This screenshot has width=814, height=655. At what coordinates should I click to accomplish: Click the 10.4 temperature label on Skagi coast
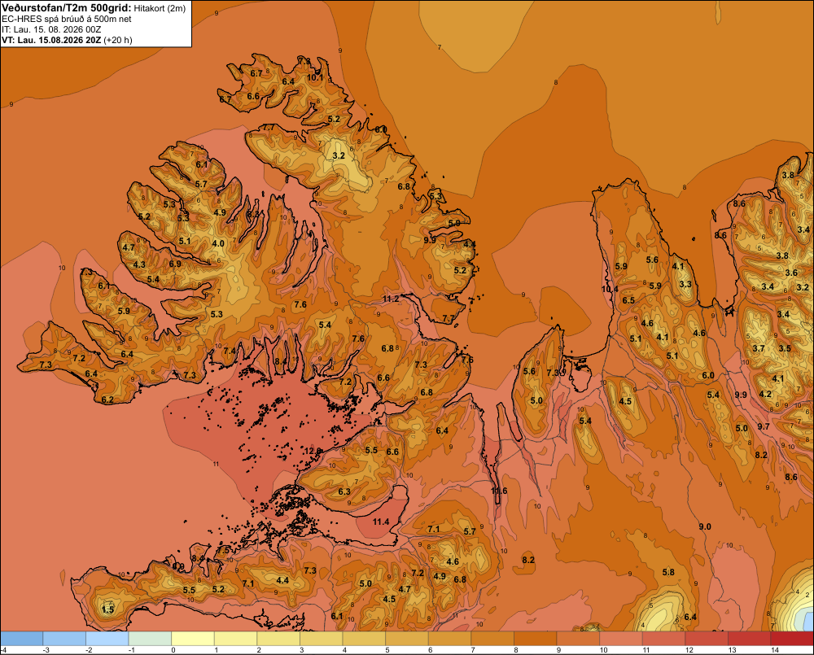(610, 289)
